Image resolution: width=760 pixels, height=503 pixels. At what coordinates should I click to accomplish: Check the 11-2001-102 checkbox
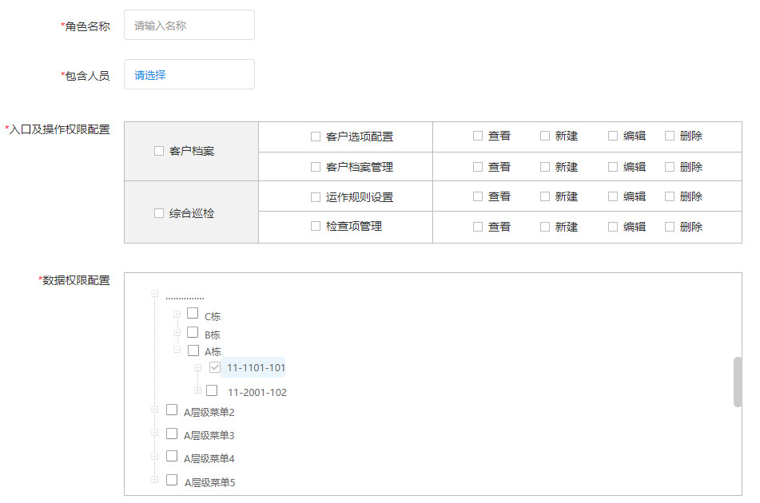click(x=212, y=390)
